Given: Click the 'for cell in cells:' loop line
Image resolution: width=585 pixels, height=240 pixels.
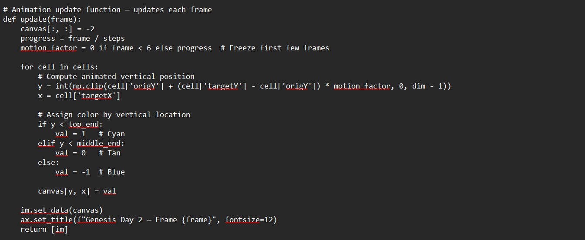Looking at the screenshot, I should click(x=59, y=67).
